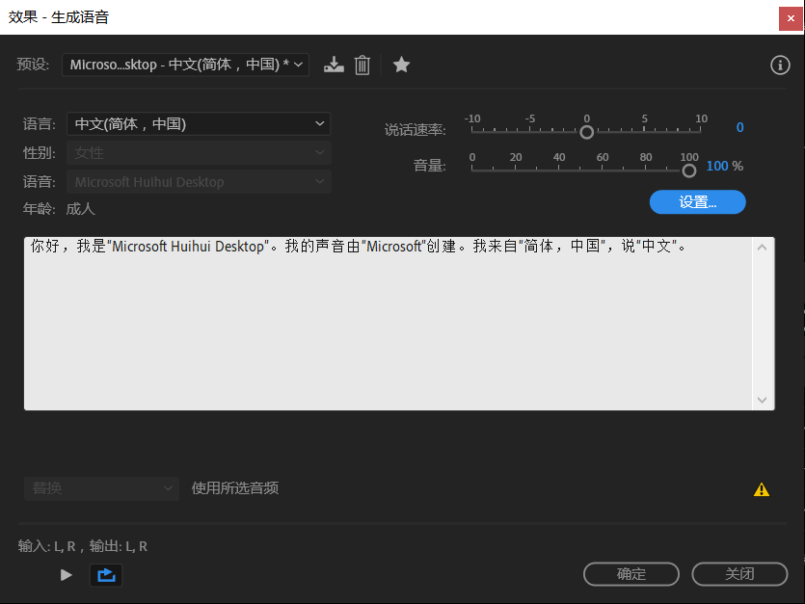The height and width of the screenshot is (604, 805).
Task: Confirm with the 确定 button
Action: click(631, 574)
